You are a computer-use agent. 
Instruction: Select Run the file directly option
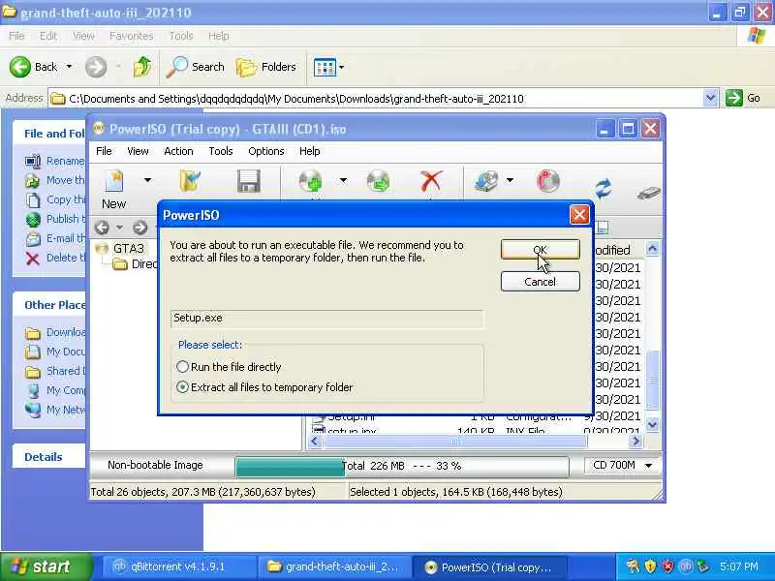pos(229,367)
